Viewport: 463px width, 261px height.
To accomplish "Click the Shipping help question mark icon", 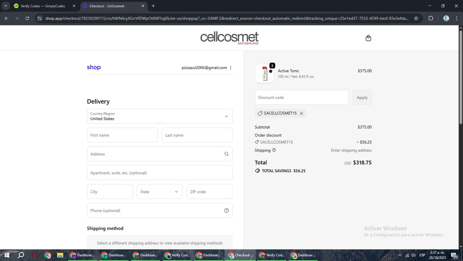I will [x=274, y=150].
